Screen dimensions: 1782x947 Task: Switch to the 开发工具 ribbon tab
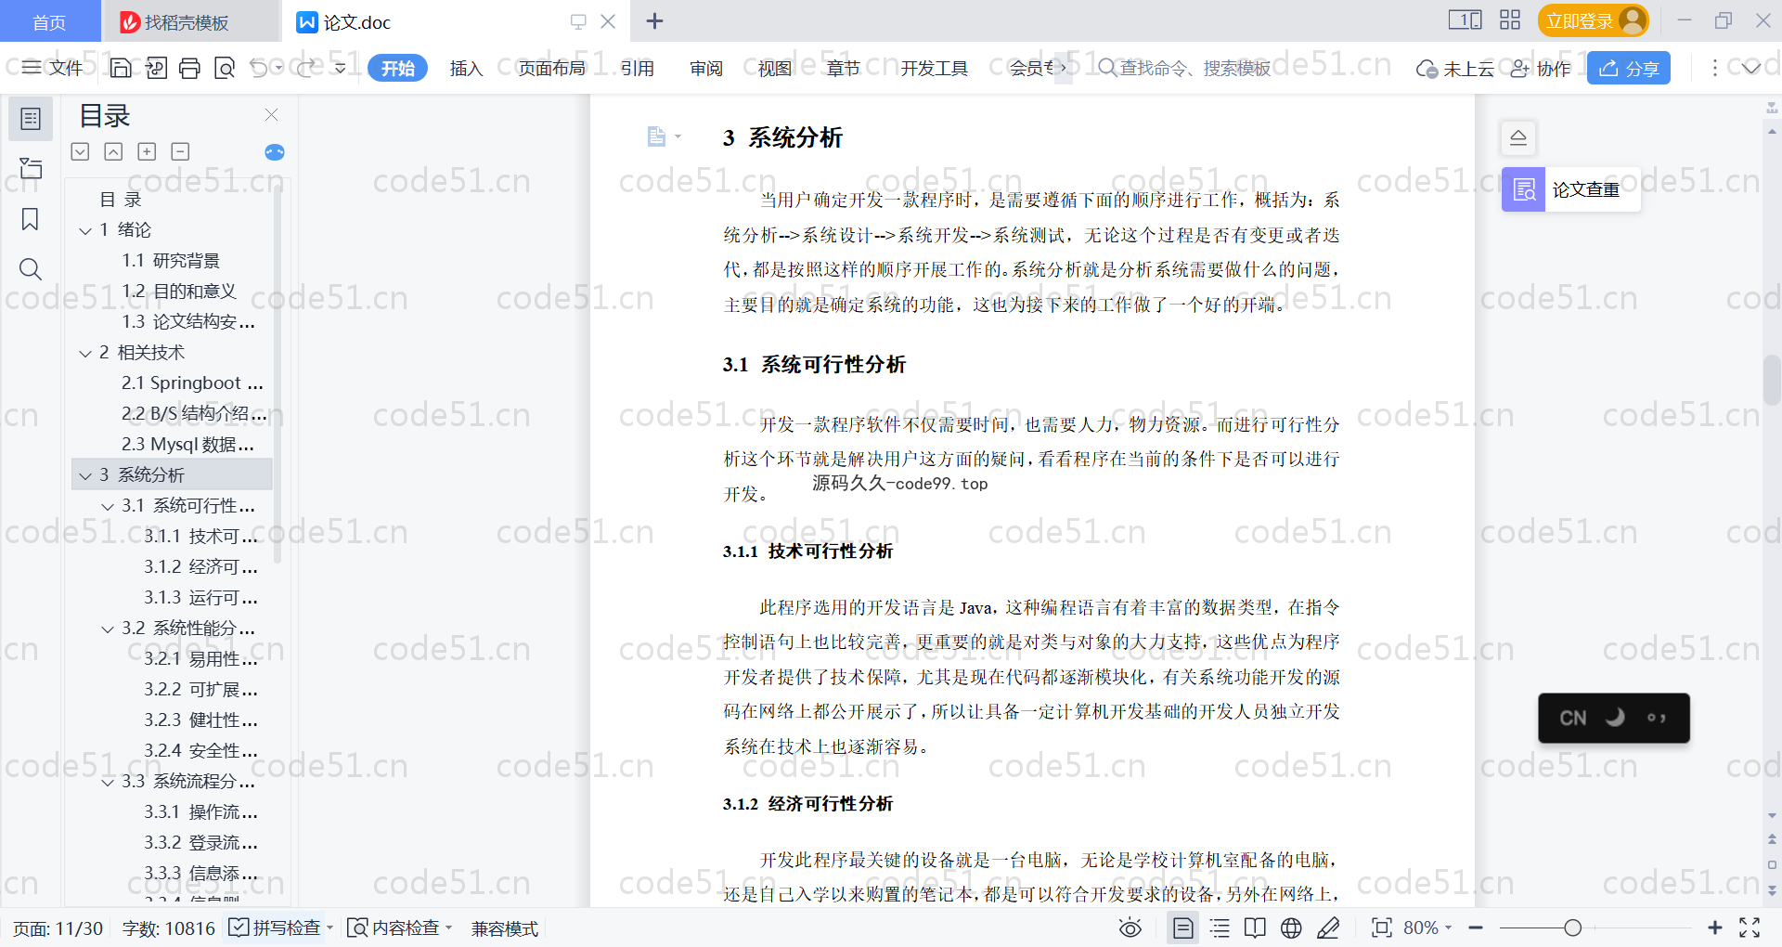point(935,68)
